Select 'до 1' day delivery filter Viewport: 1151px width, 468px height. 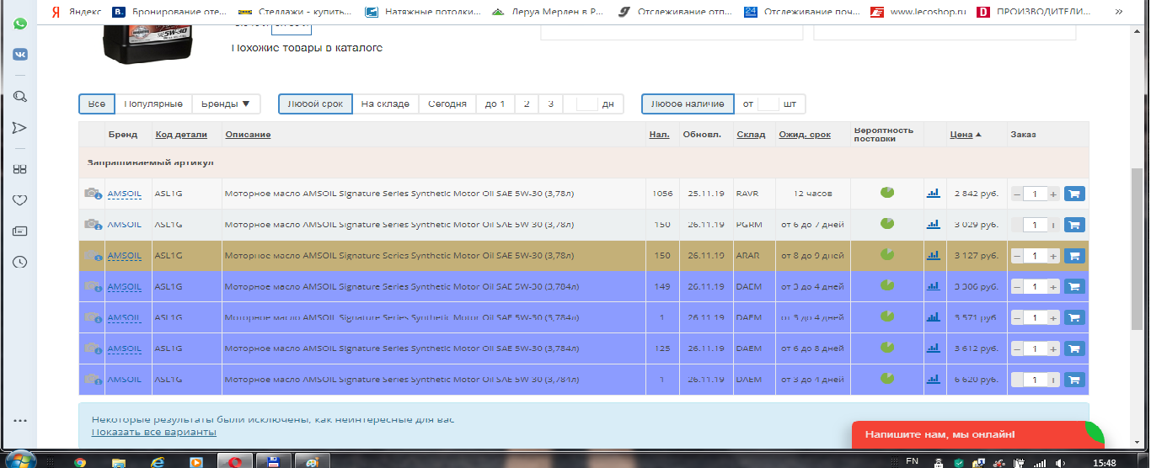coord(495,104)
